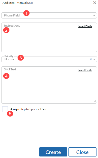Viewport: 98px width, 158px height.
Task: Select the Assign Step to Specific User label
Action: pos(28,109)
